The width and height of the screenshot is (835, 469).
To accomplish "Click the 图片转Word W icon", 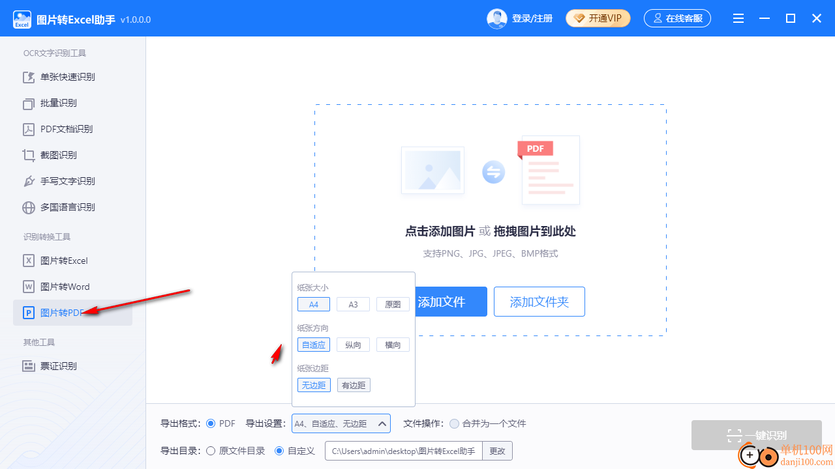I will pyautogui.click(x=29, y=287).
